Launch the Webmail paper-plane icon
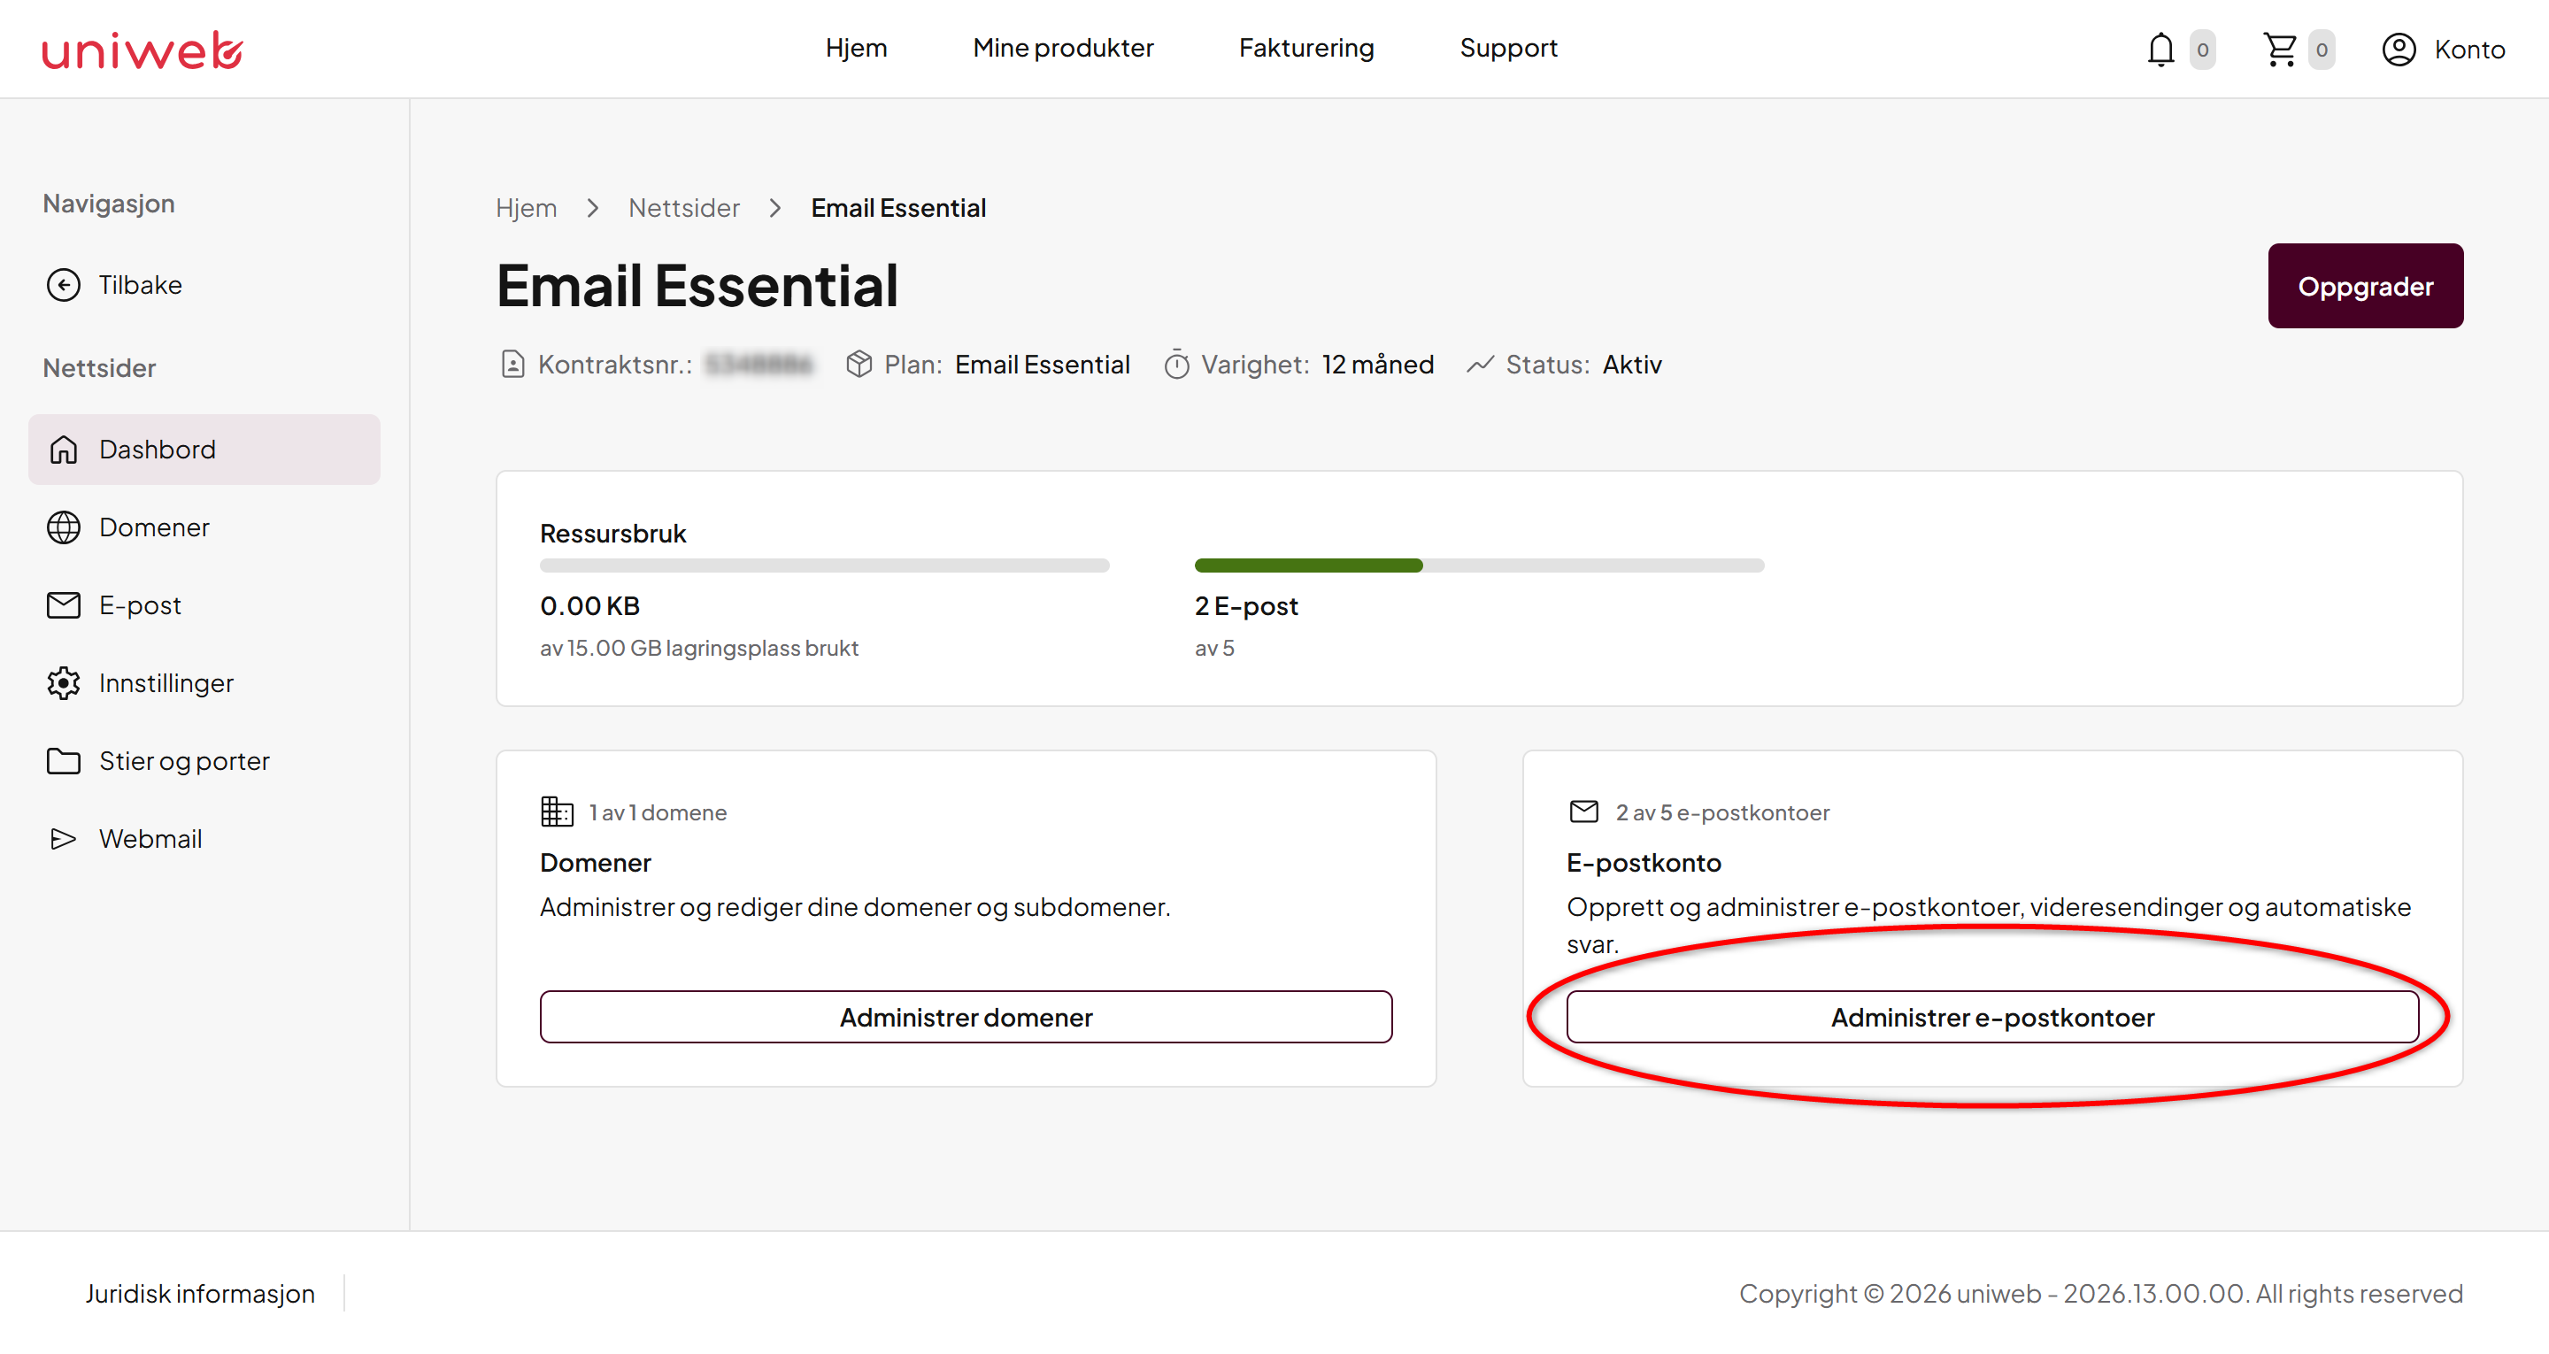Viewport: 2549px width, 1354px height. [x=64, y=839]
